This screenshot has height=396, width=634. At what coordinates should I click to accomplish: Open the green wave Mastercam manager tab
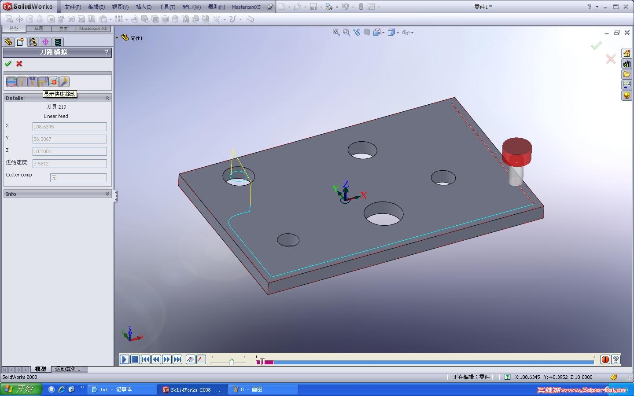coord(58,42)
